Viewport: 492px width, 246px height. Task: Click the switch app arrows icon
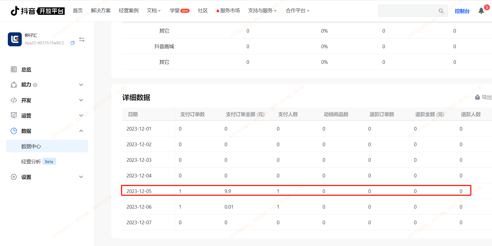click(82, 40)
